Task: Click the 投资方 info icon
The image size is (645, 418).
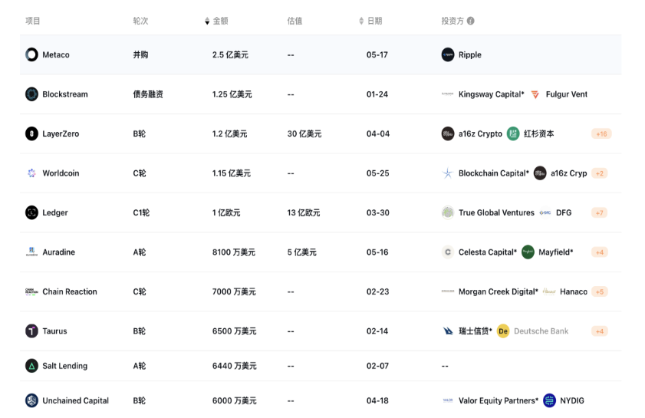Action: click(471, 21)
